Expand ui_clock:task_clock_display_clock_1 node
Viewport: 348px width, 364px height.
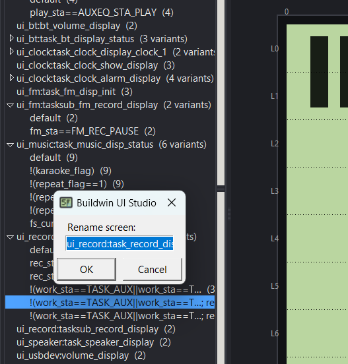(11, 51)
